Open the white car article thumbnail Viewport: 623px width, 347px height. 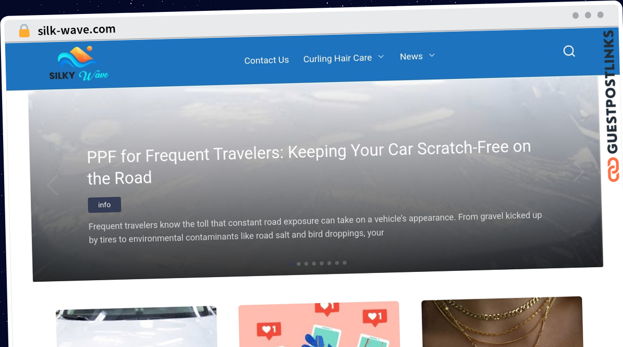point(137,327)
